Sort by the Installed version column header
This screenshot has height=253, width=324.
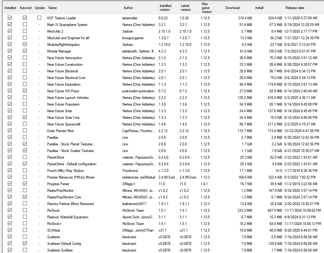tap(165, 8)
